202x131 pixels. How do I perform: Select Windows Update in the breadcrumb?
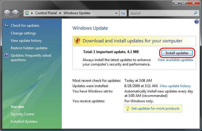tap(77, 13)
